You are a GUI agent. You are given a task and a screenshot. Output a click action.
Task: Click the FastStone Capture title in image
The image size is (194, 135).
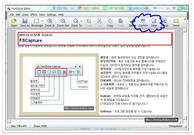(50, 66)
